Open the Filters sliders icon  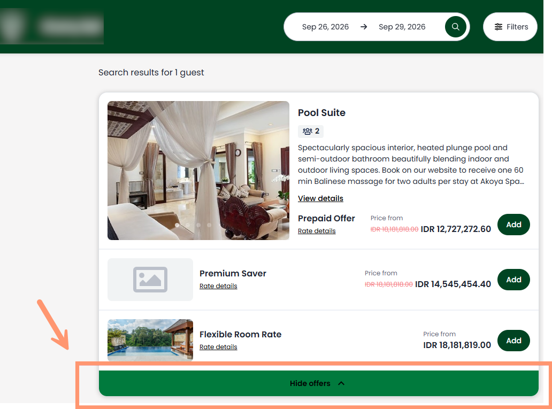498,27
